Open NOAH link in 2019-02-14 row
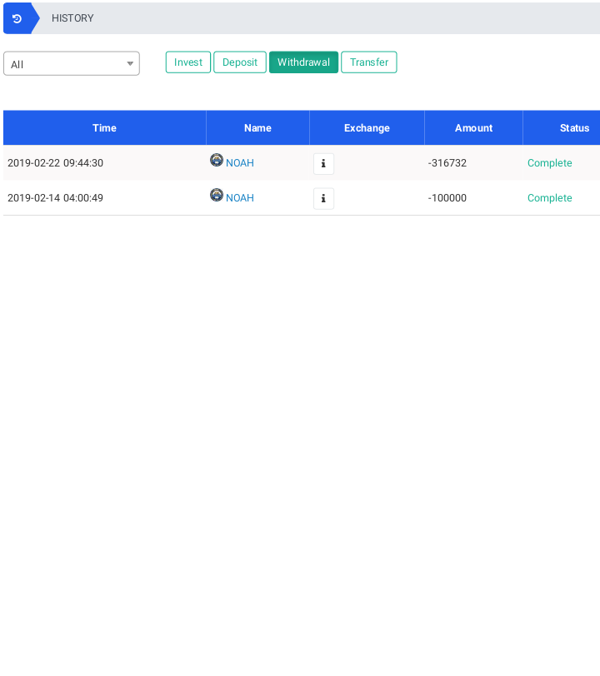Screen dimensions: 600x676 (240, 198)
